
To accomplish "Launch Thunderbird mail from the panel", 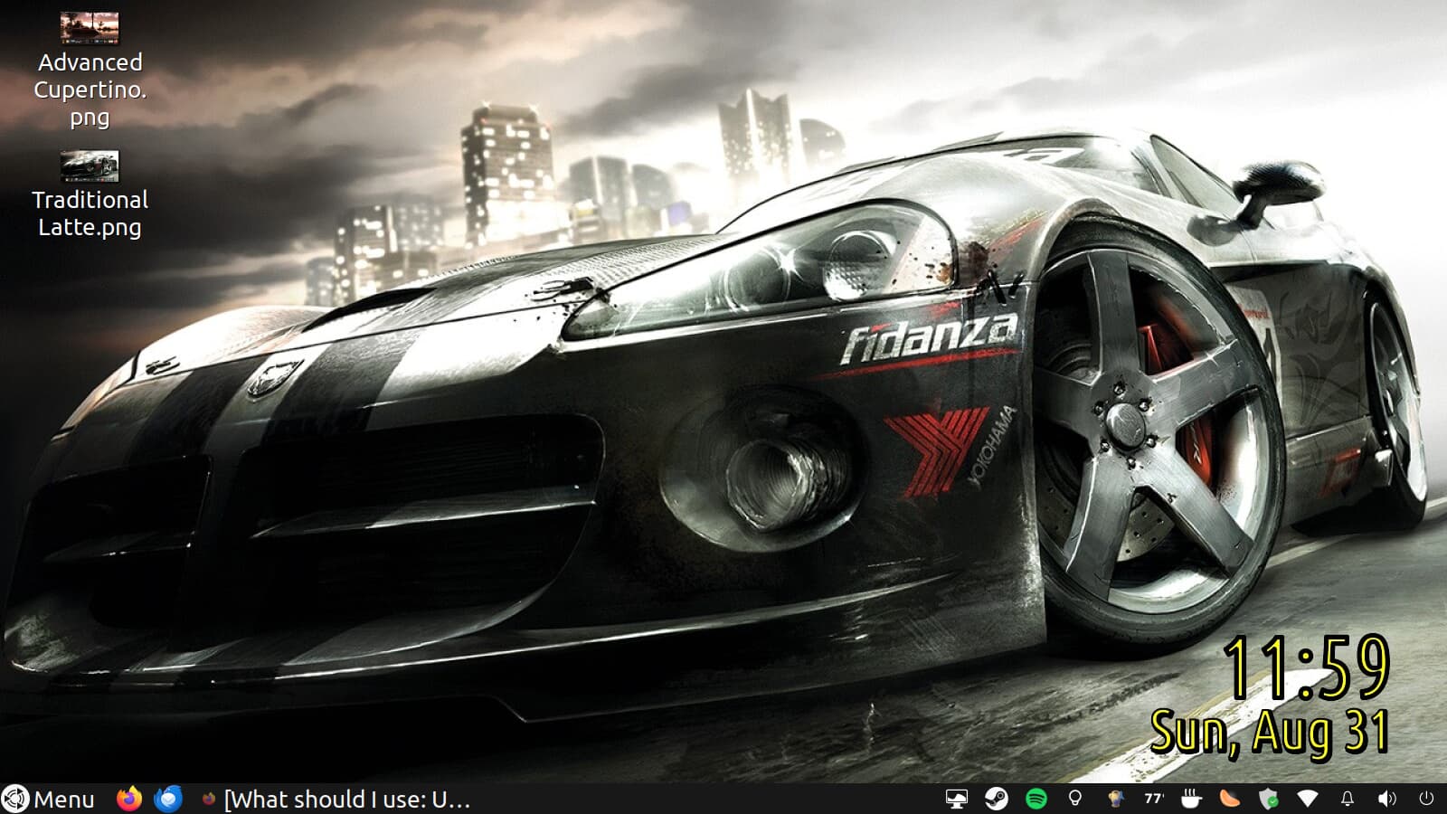I will tap(168, 799).
